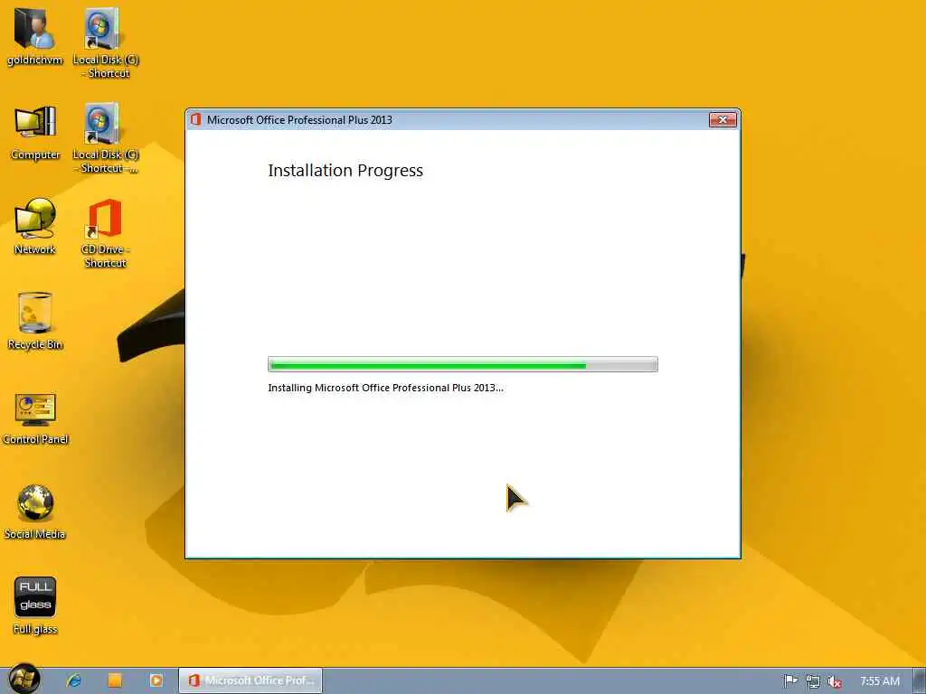926x694 pixels.
Task: Close the Office Professional Plus 2013 installer
Action: [723, 120]
